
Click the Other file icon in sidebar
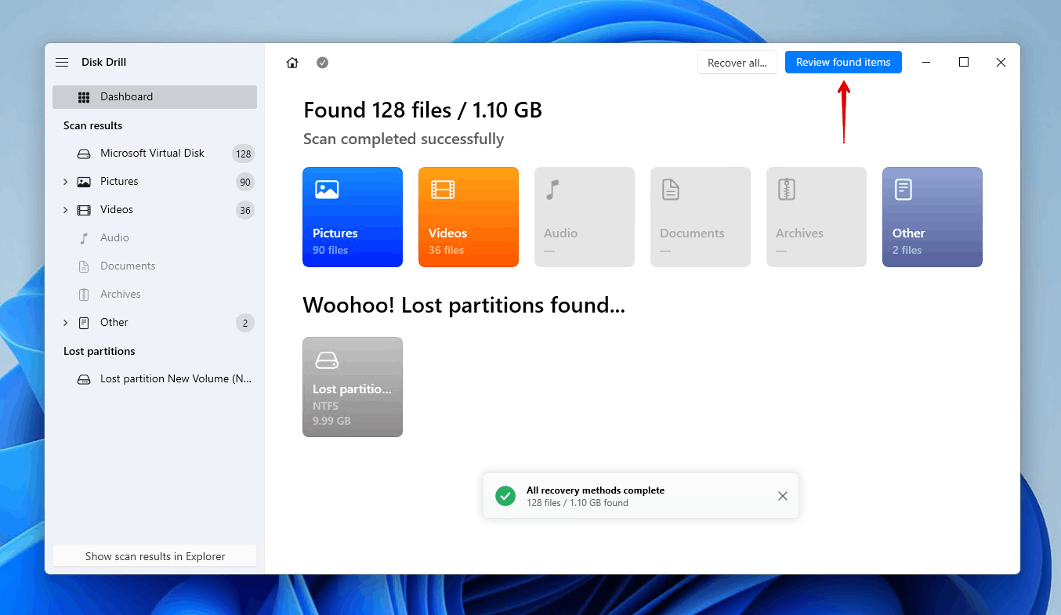click(84, 323)
